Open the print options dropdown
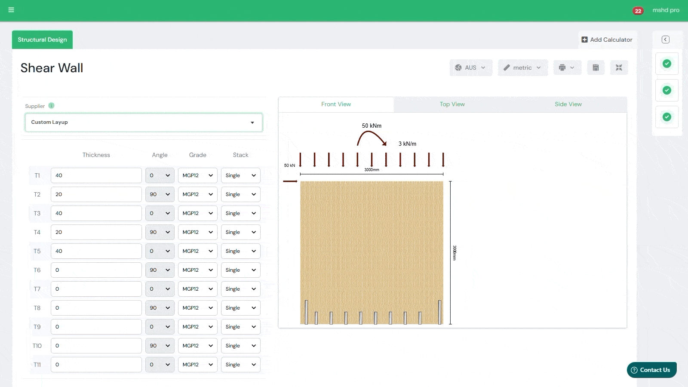The height and width of the screenshot is (387, 688). click(567, 68)
